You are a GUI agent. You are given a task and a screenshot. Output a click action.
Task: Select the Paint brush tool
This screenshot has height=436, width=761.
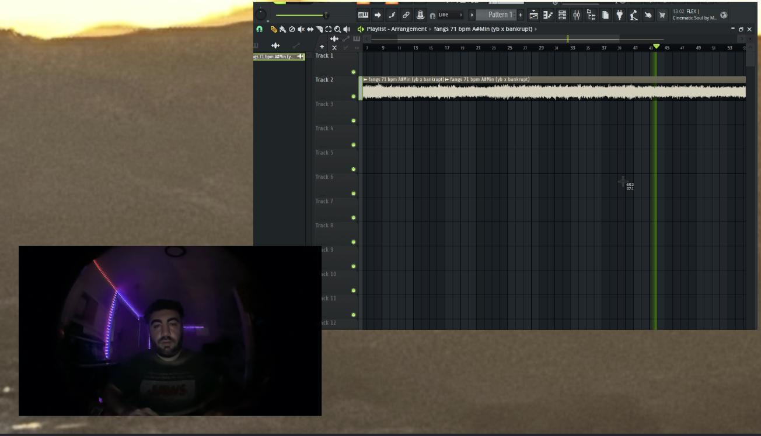click(x=282, y=29)
